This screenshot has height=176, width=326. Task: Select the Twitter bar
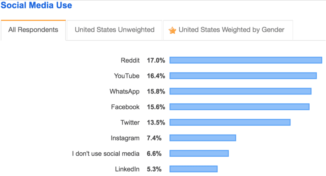(x=230, y=122)
